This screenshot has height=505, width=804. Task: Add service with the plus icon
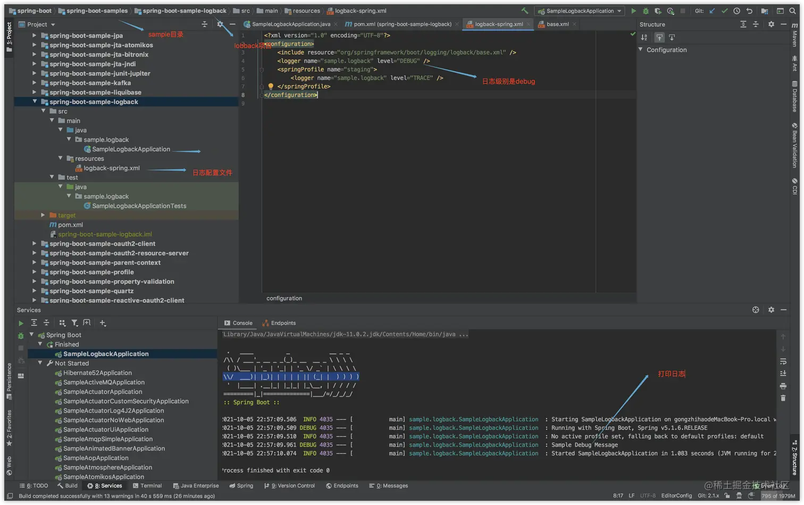click(x=103, y=323)
